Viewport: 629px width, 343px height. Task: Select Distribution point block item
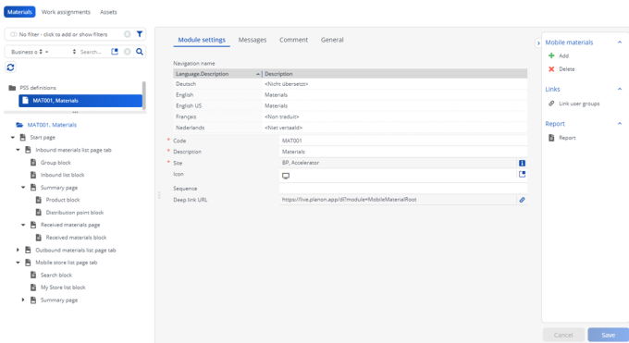click(x=75, y=213)
